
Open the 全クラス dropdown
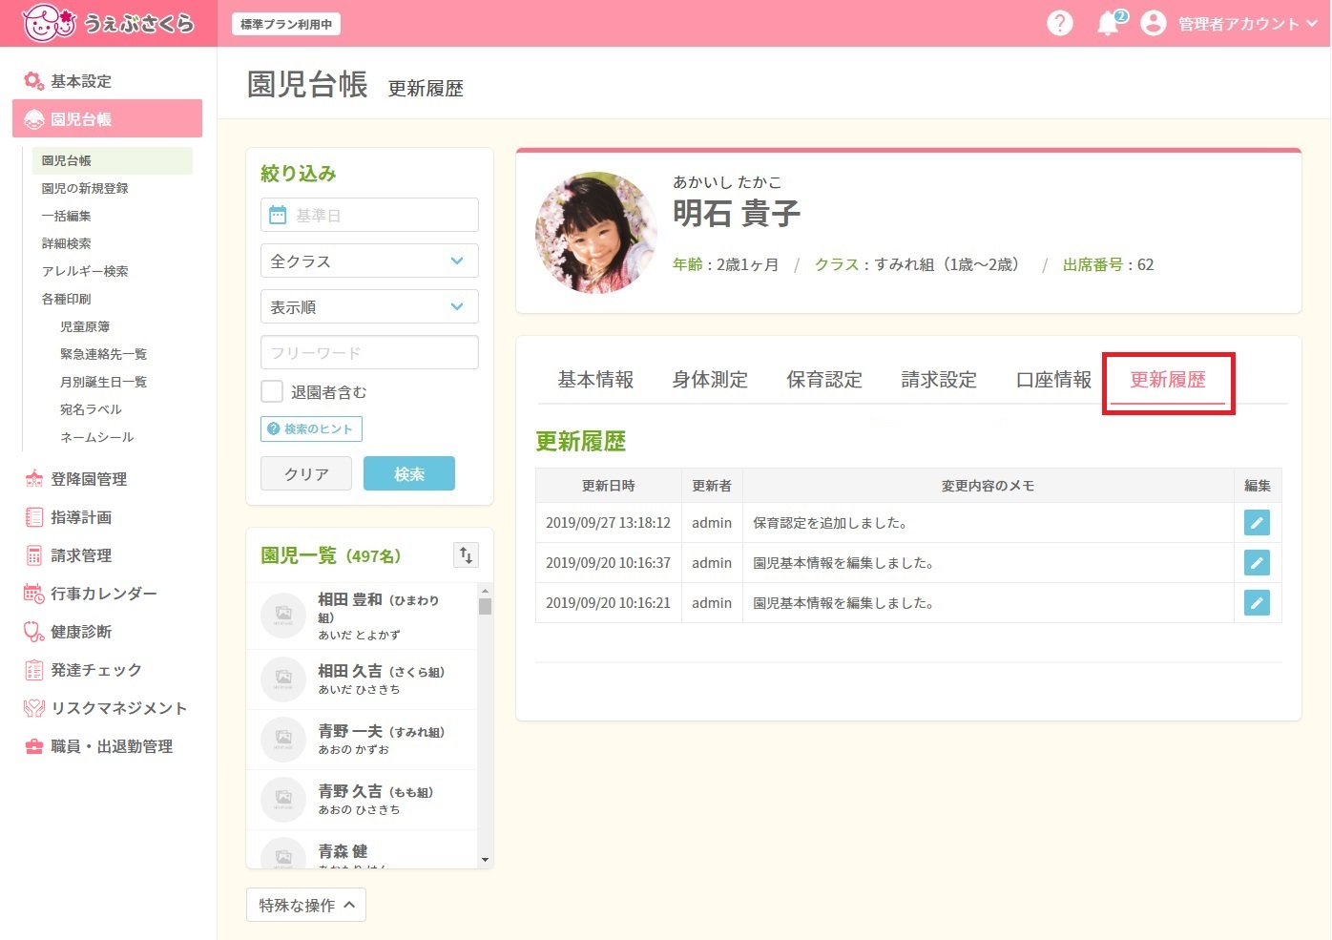coord(369,261)
